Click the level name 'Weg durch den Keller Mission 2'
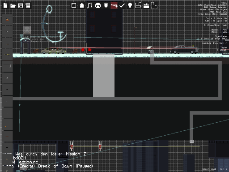 point(52,154)
